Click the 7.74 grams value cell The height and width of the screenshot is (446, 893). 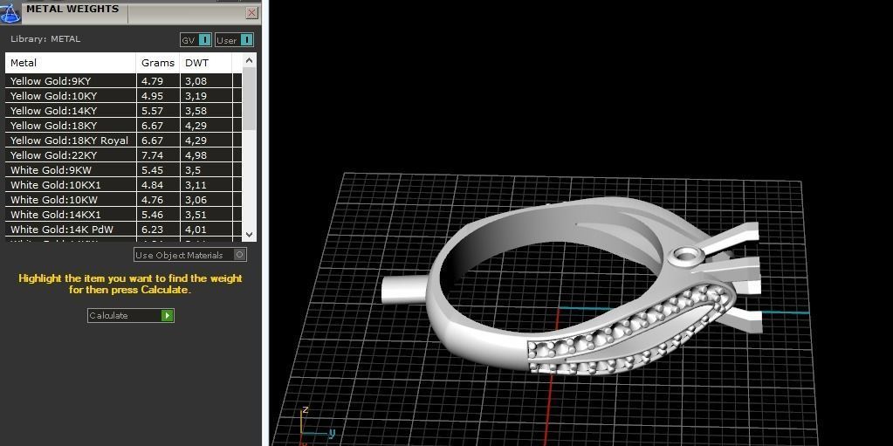click(x=158, y=155)
